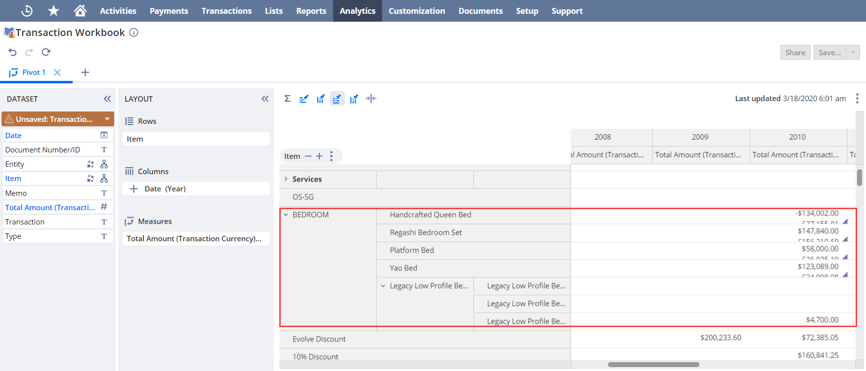
Task: Click the Share button
Action: 795,52
